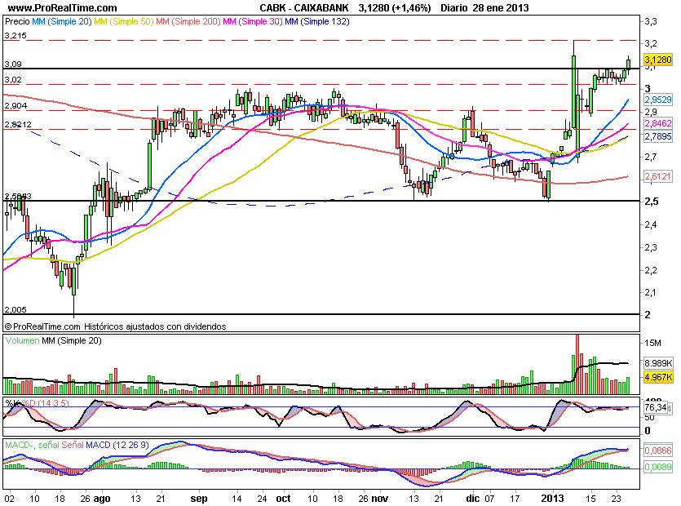This screenshot has width=681, height=506.
Task: Click the 02 date label on date axis
Action: (x=9, y=499)
